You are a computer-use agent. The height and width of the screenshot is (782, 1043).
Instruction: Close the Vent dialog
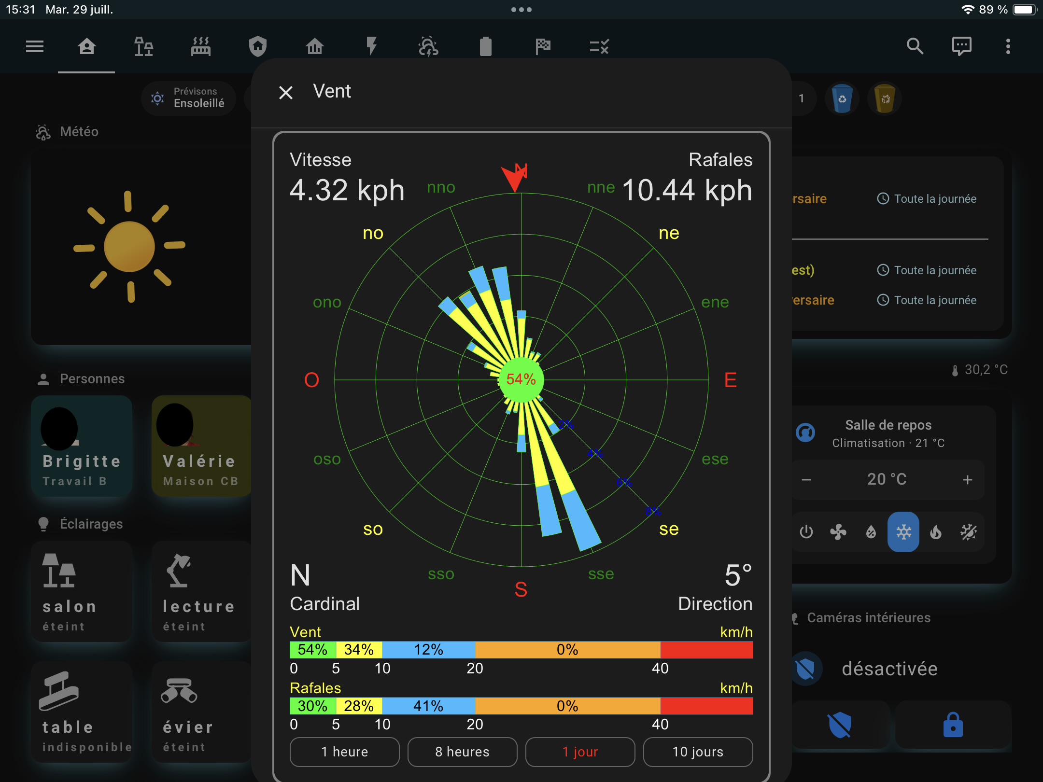[286, 92]
